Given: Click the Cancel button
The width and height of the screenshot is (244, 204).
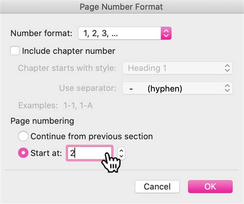Looking at the screenshot, I should pos(157,187).
